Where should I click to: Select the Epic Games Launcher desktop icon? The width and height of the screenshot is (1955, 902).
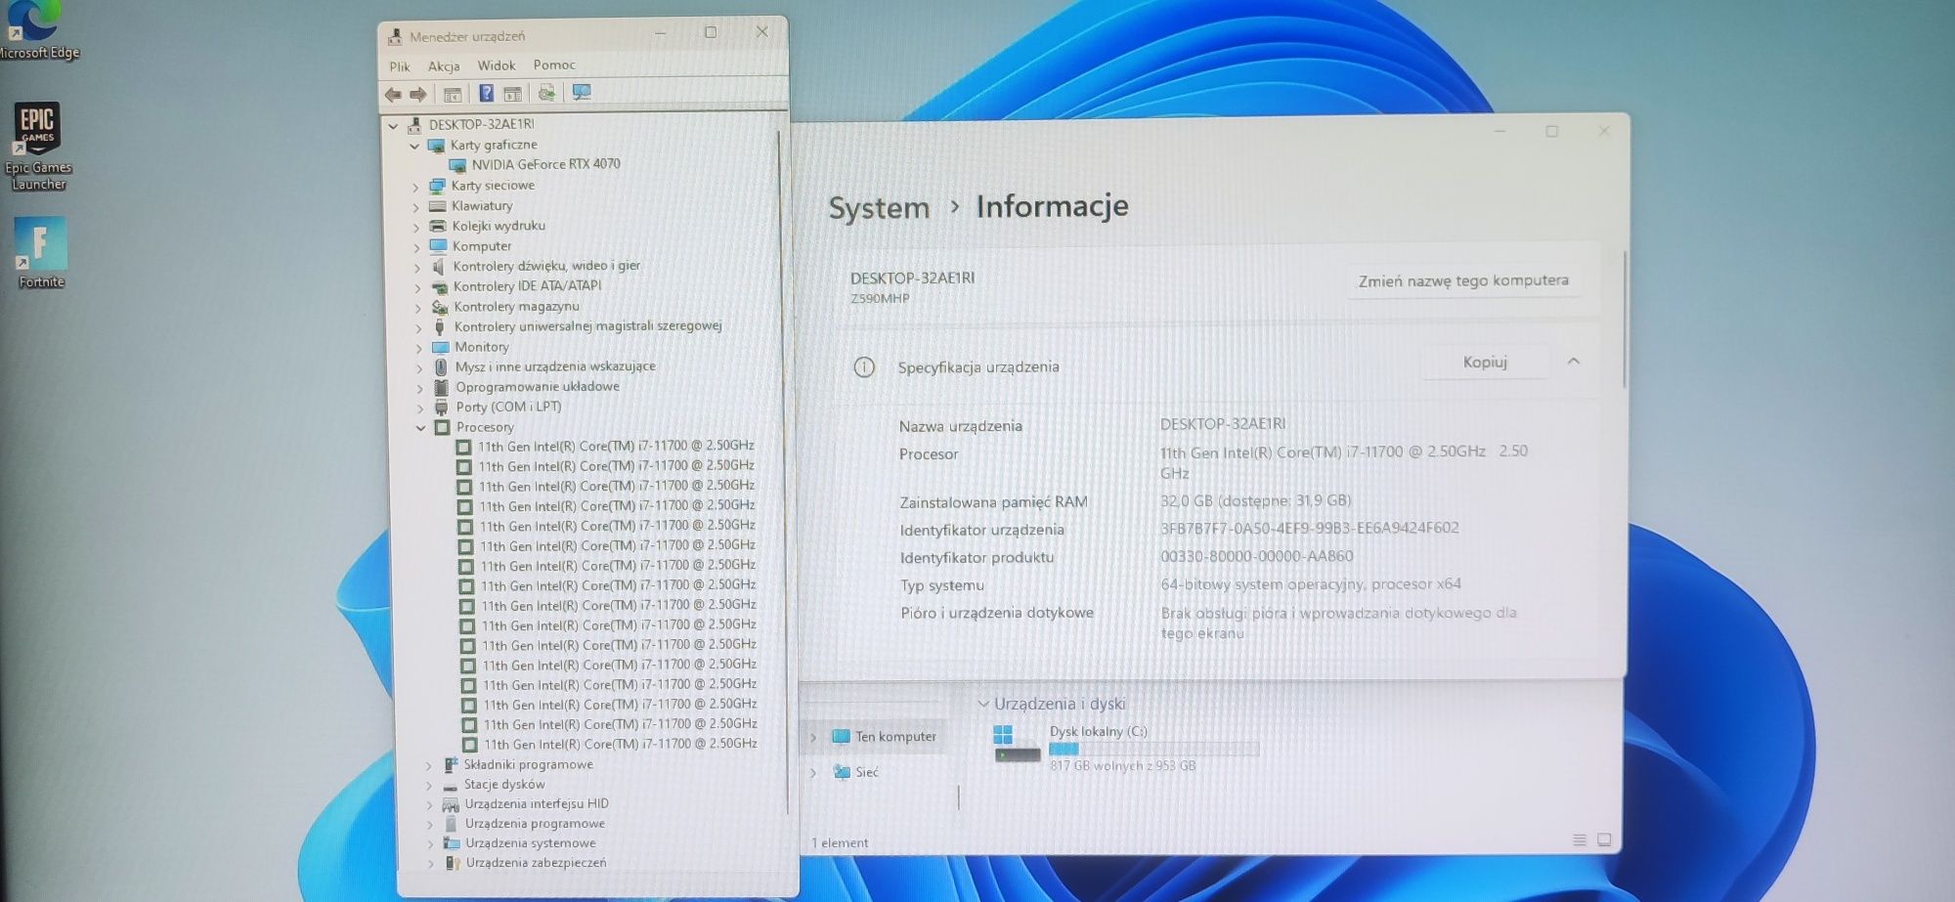coord(38,147)
